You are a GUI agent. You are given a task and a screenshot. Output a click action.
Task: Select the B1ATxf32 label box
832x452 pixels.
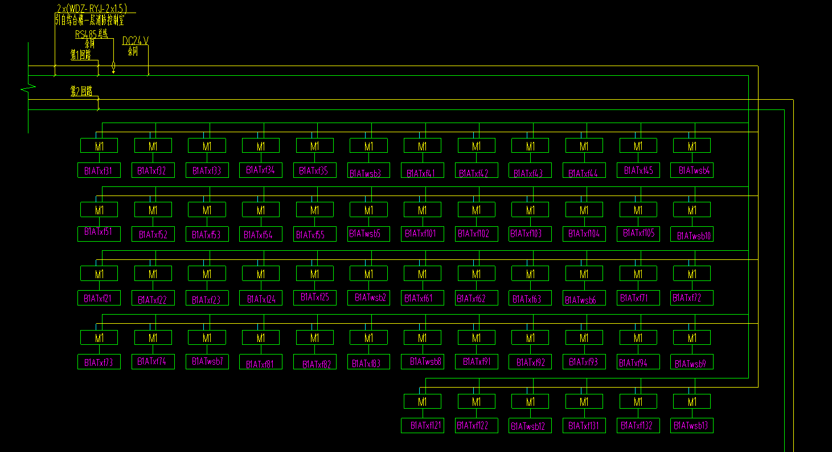click(x=153, y=170)
